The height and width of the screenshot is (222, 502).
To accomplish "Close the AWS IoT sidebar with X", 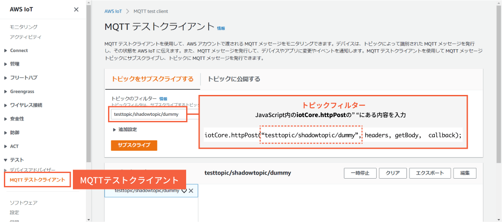I will (76, 10).
